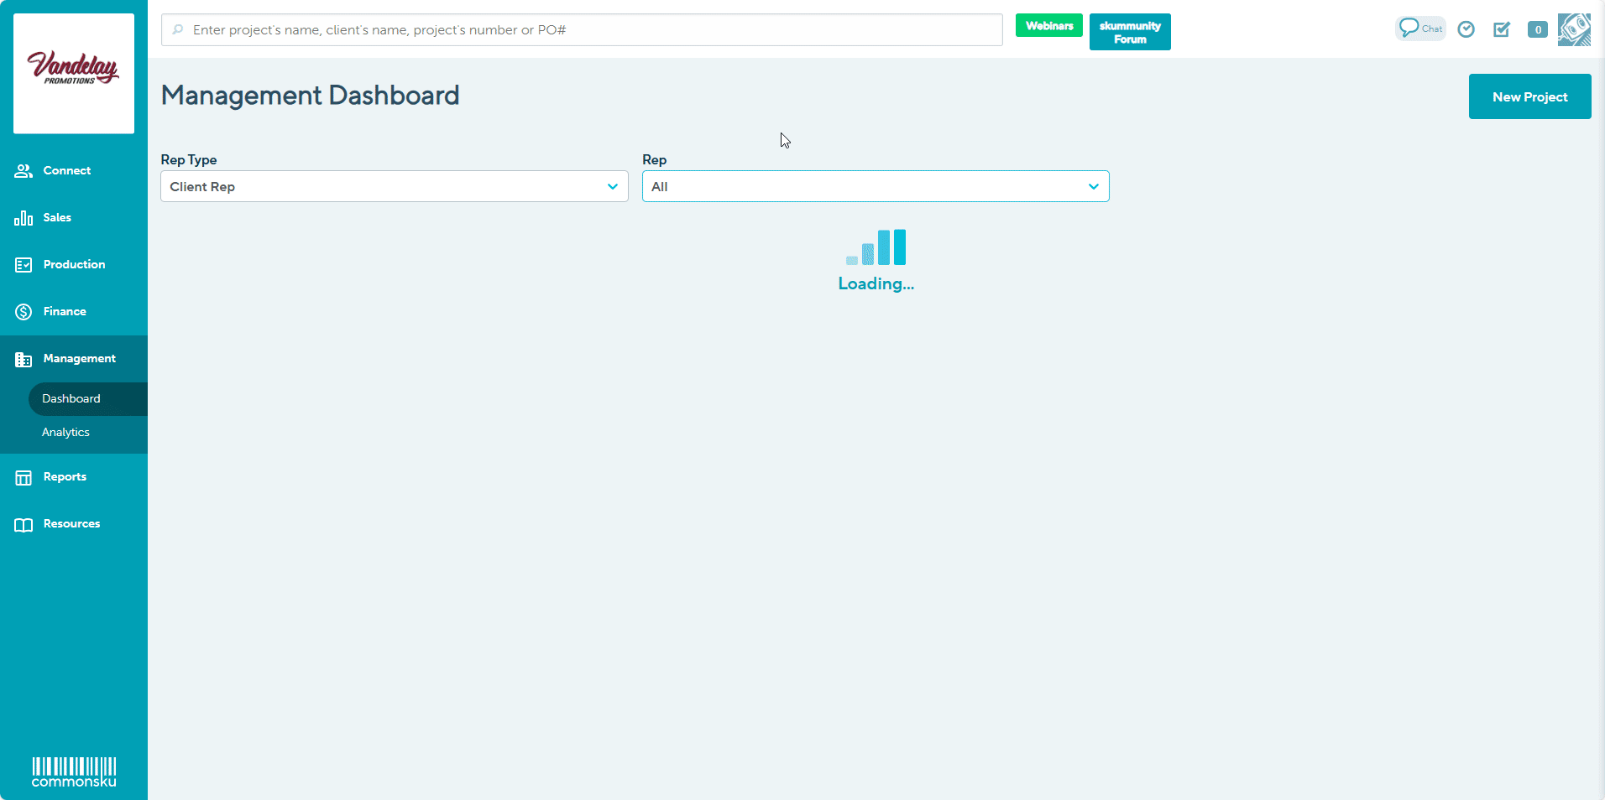This screenshot has height=800, width=1605.
Task: Open the Chat panel
Action: coord(1419,28)
